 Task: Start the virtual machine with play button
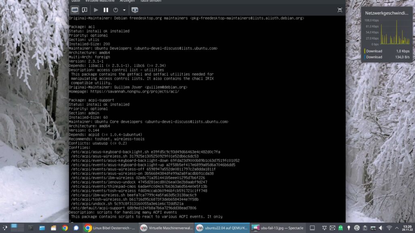click(x=96, y=10)
